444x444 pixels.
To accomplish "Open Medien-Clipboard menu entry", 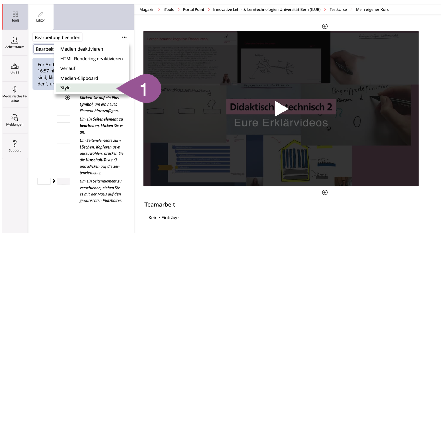I will pos(79,78).
